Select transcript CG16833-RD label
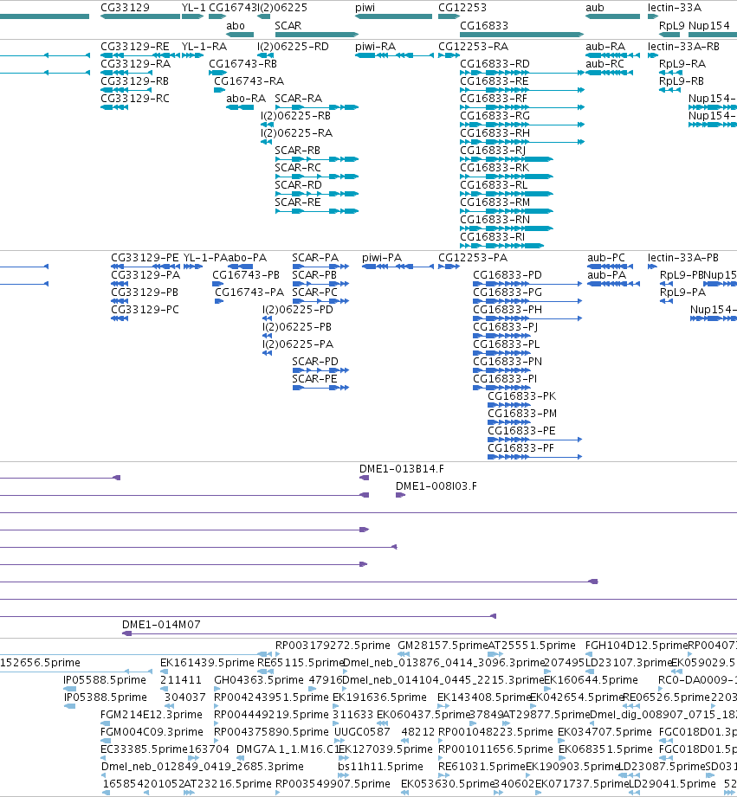This screenshot has height=797, width=737. pos(495,63)
